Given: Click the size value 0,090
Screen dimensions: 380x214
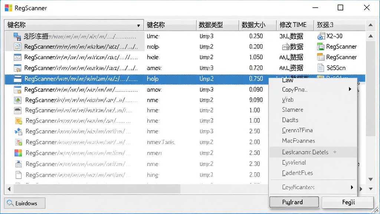Looking at the screenshot, I should pos(256,90).
